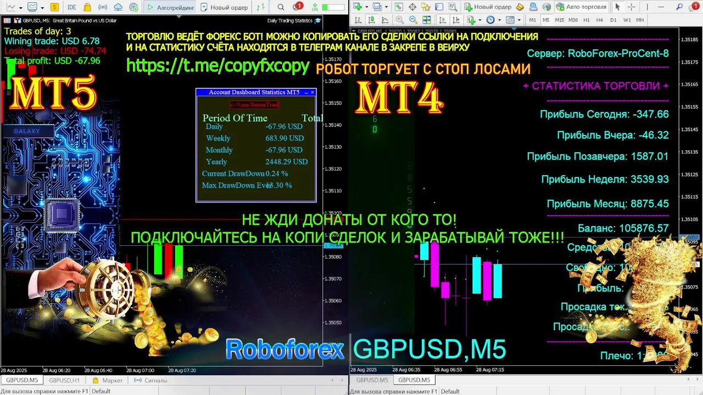703x395 pixels.
Task: Zoom in on the MT4 chart
Action: [x=400, y=20]
